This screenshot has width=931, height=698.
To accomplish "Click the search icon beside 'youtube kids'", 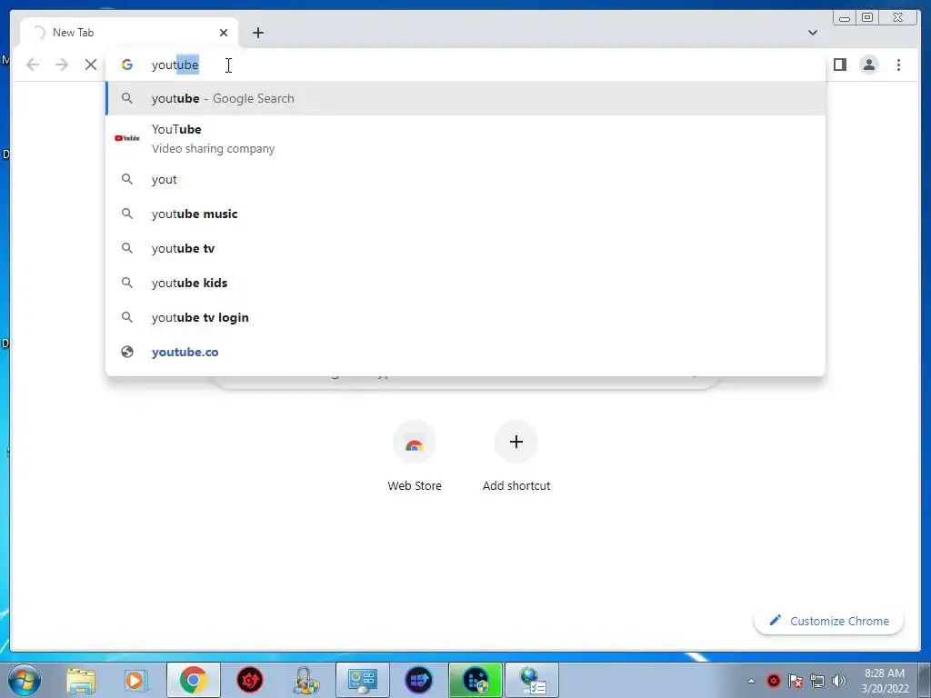I will [x=127, y=284].
